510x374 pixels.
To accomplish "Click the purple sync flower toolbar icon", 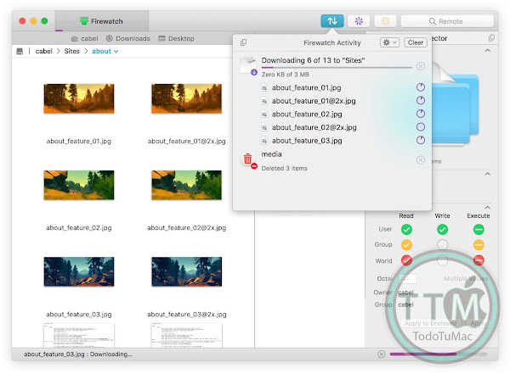I will (359, 21).
